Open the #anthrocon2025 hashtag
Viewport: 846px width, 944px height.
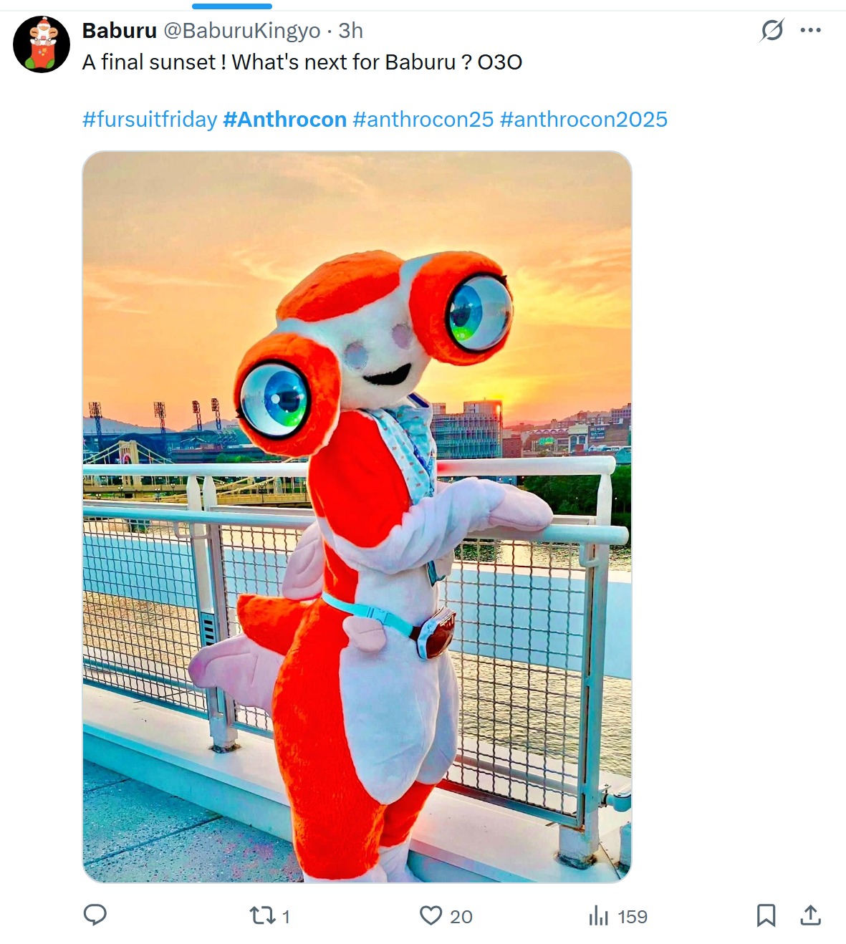(x=584, y=119)
